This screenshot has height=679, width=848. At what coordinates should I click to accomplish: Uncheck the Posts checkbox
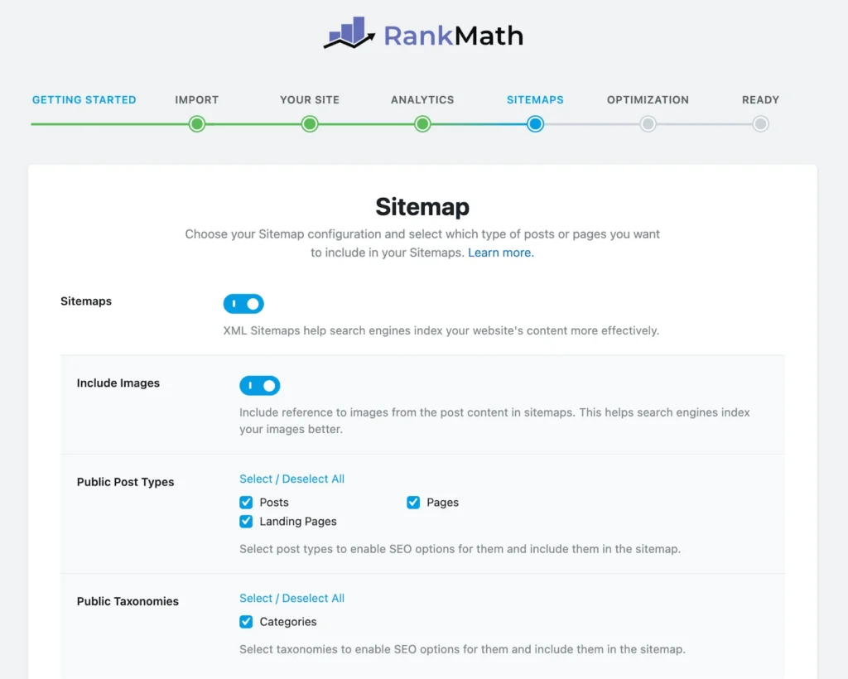pos(246,502)
